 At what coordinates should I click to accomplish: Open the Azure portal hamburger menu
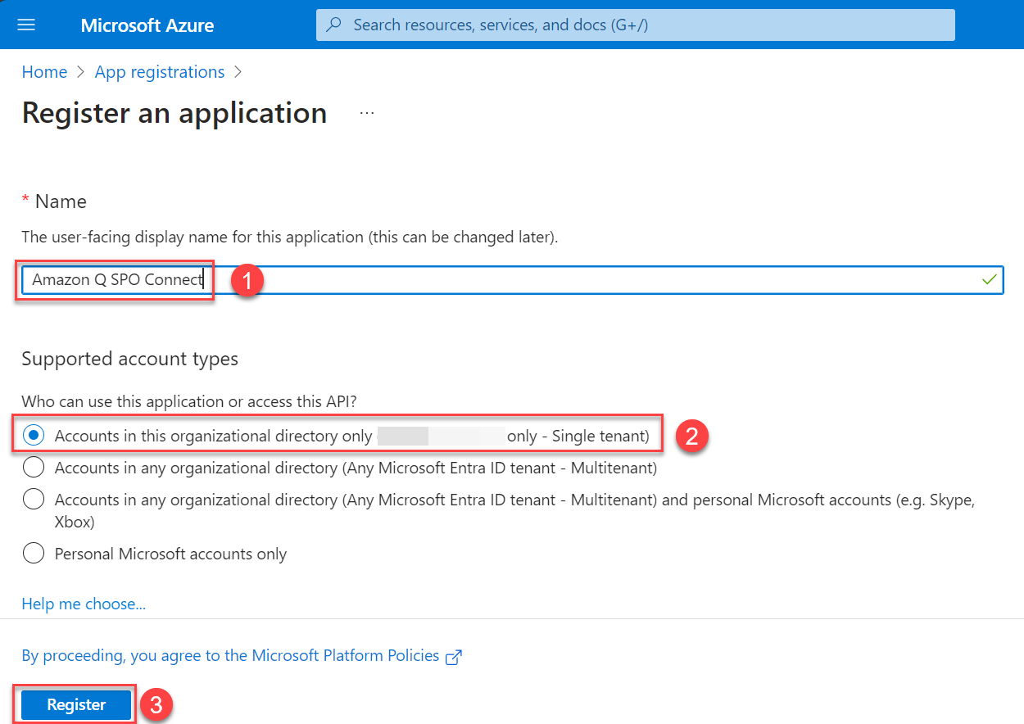tap(27, 24)
